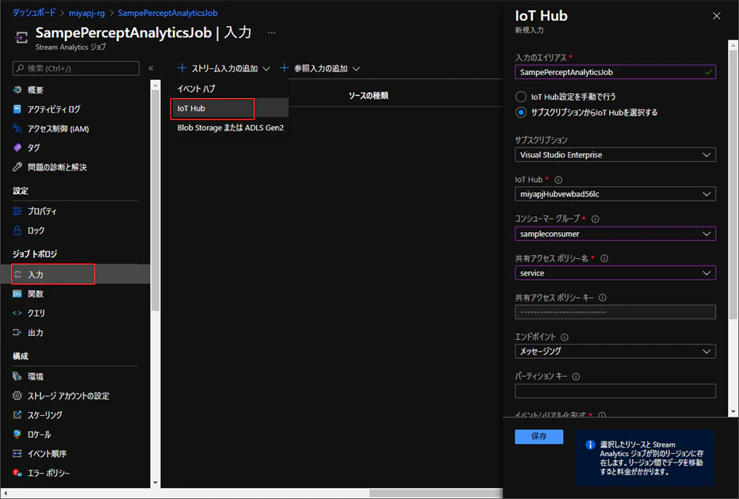Open 出力 in sidebar menu
Screen dimensions: 739x499
(36, 333)
